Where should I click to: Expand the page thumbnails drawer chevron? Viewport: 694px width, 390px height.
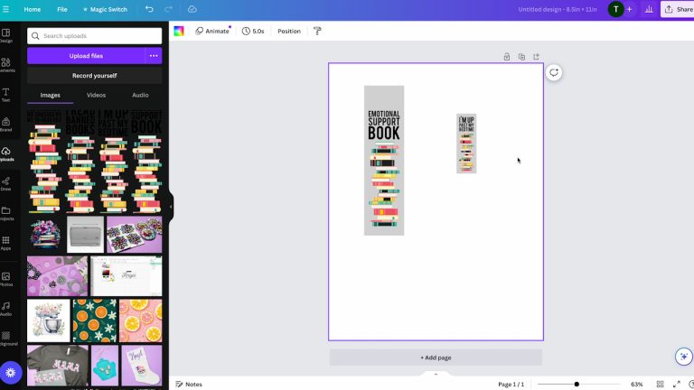[436, 373]
